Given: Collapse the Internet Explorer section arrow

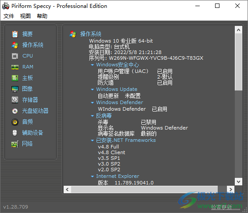Looking at the screenshot, I should coord(92,176).
